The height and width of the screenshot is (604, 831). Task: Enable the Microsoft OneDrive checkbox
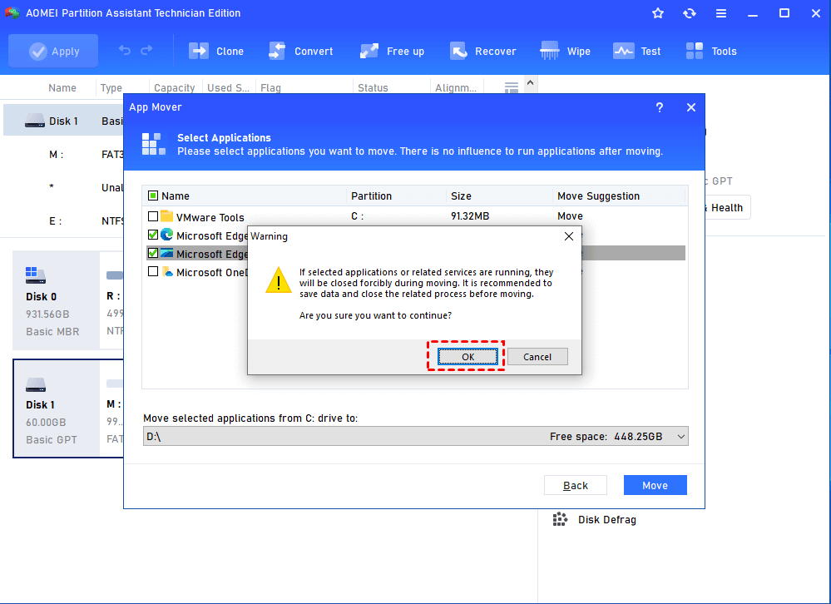coord(153,272)
